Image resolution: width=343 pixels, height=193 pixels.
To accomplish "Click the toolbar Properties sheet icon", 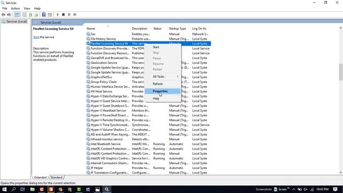I will tap(25, 14).
